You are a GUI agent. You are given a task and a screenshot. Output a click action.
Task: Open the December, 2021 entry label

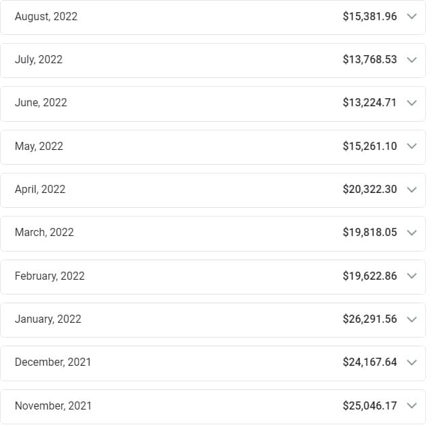click(x=52, y=362)
